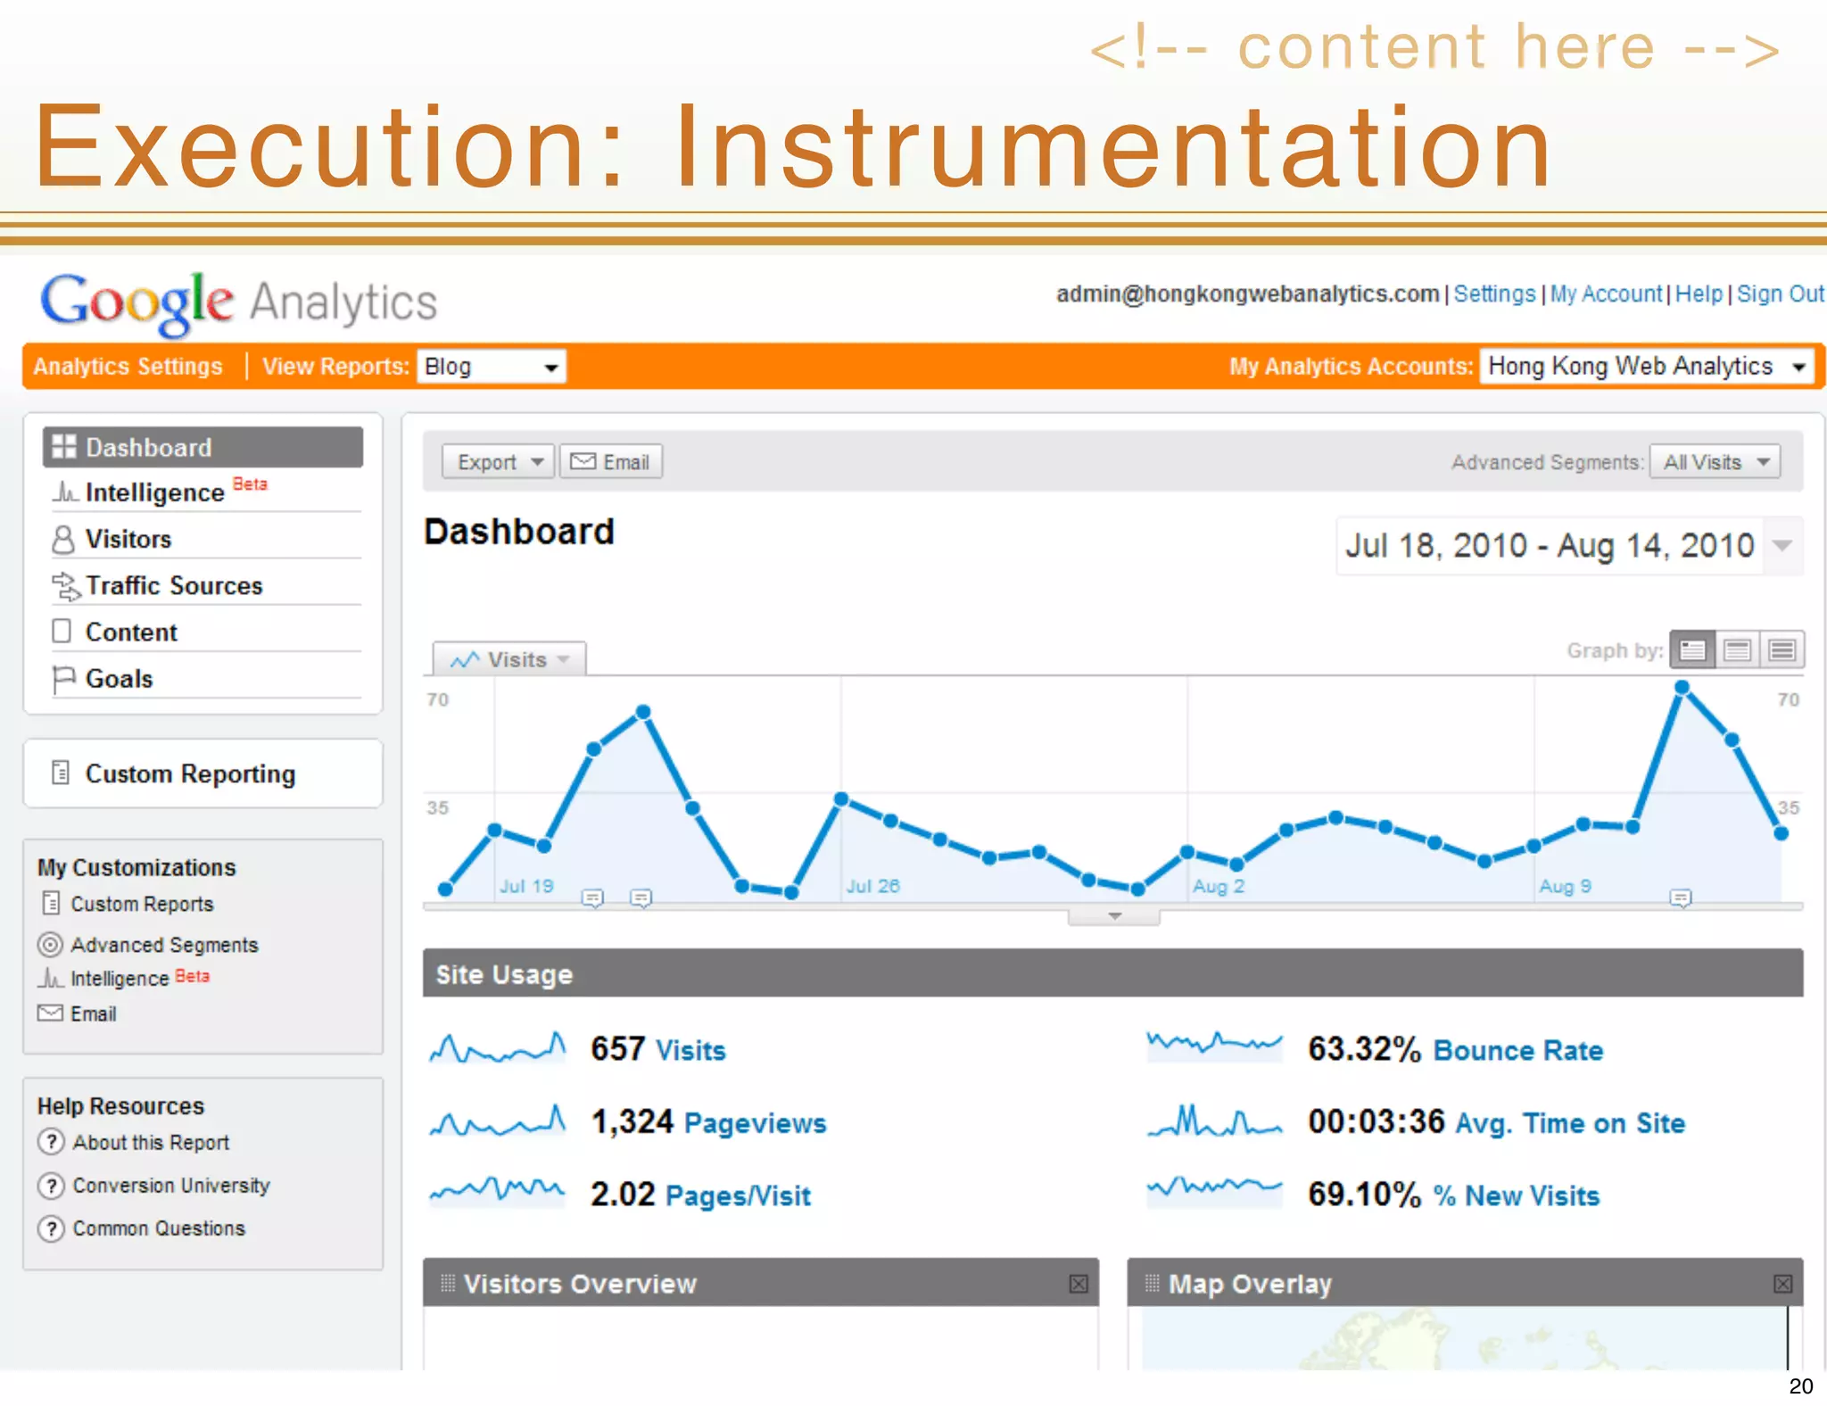
Task: Click the Pages/Visit sparkline thumbnail
Action: [x=498, y=1190]
